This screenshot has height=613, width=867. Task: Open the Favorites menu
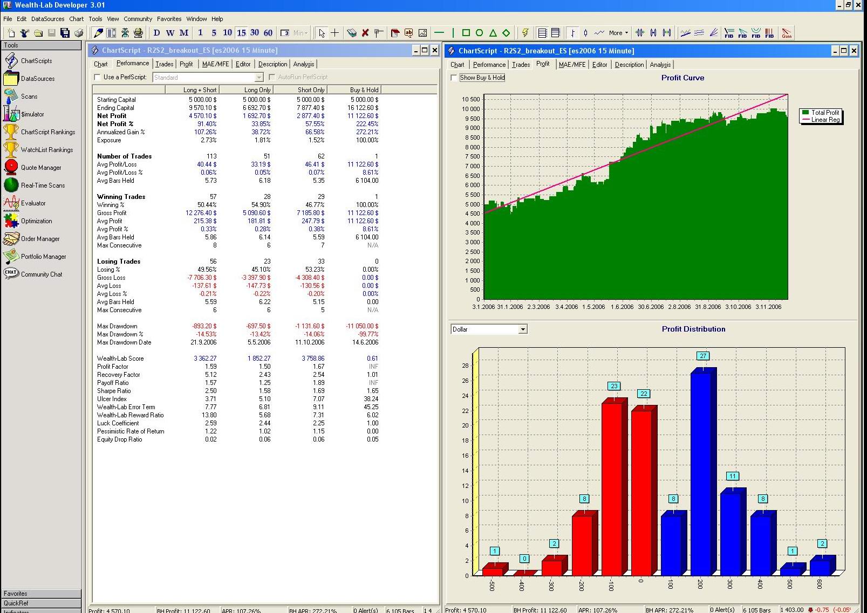click(169, 19)
